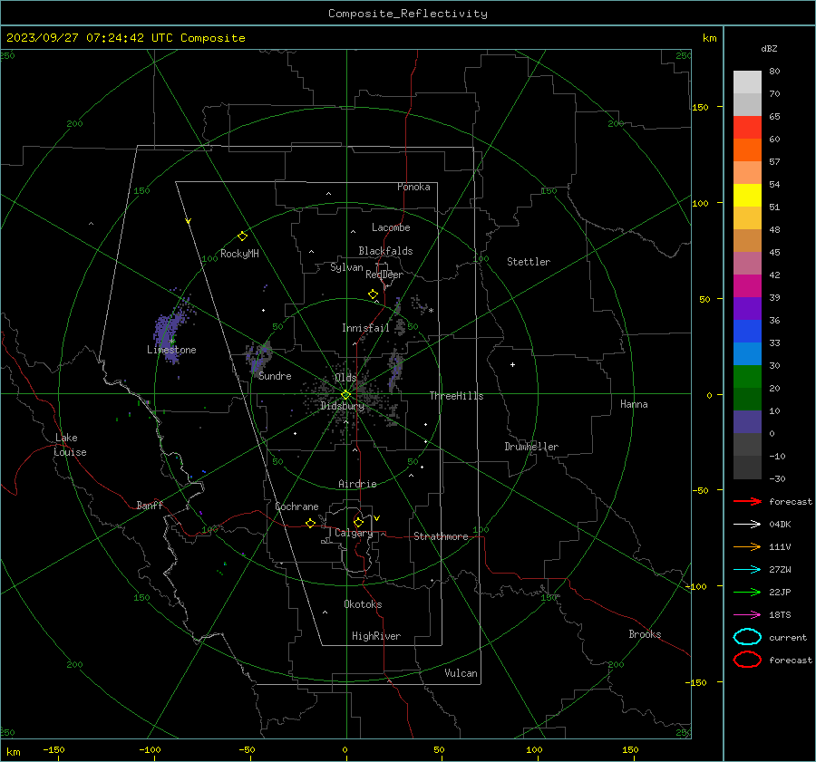Click the RedDeer city label
This screenshot has height=762, width=816.
click(x=384, y=275)
